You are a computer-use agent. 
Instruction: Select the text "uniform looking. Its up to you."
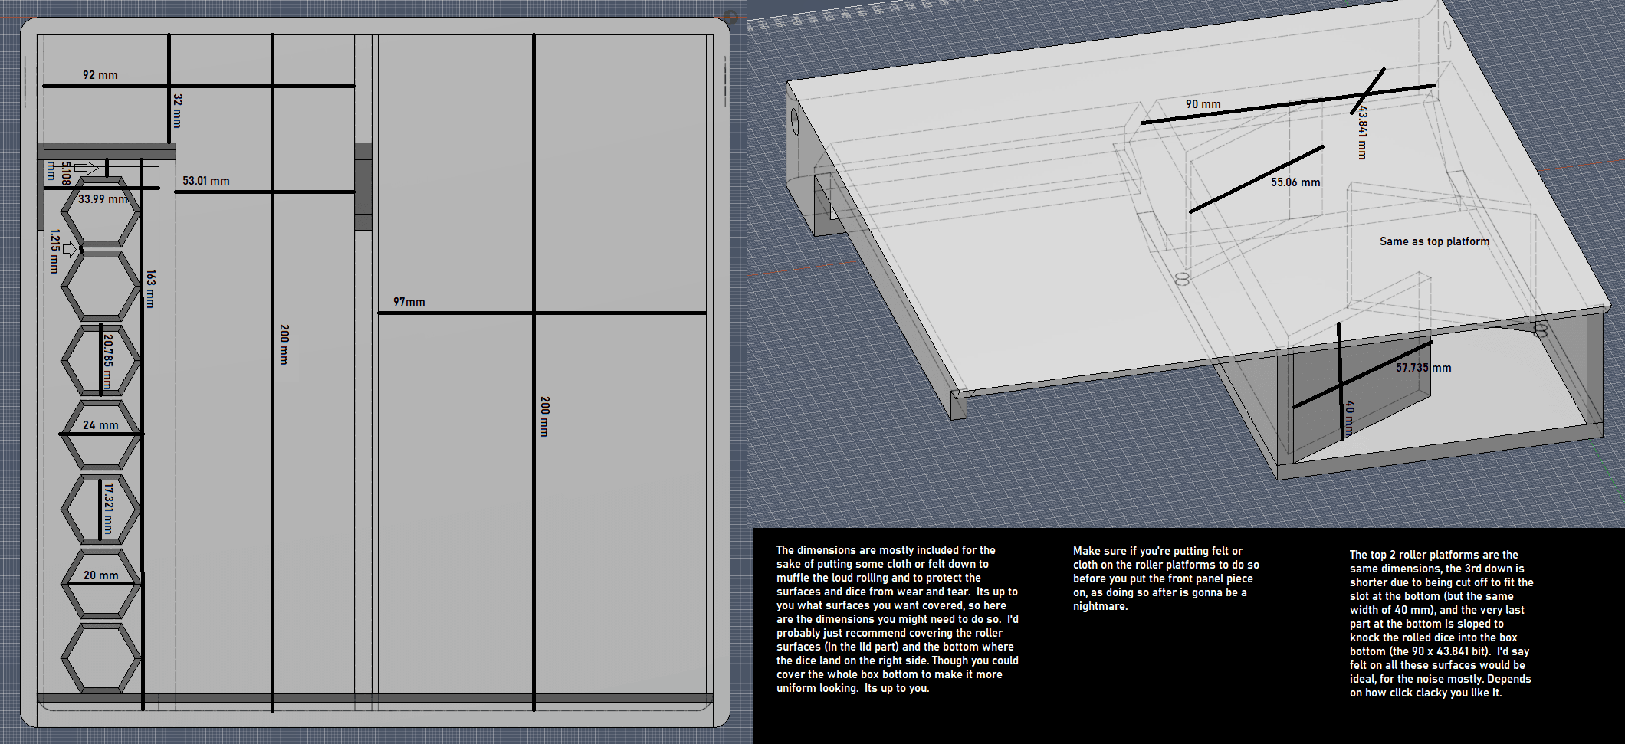coord(853,688)
